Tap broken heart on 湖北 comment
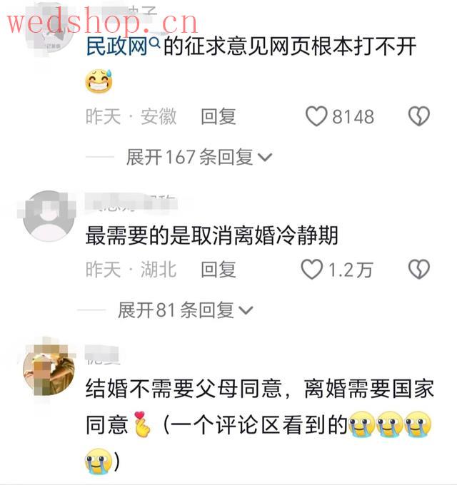 (419, 269)
